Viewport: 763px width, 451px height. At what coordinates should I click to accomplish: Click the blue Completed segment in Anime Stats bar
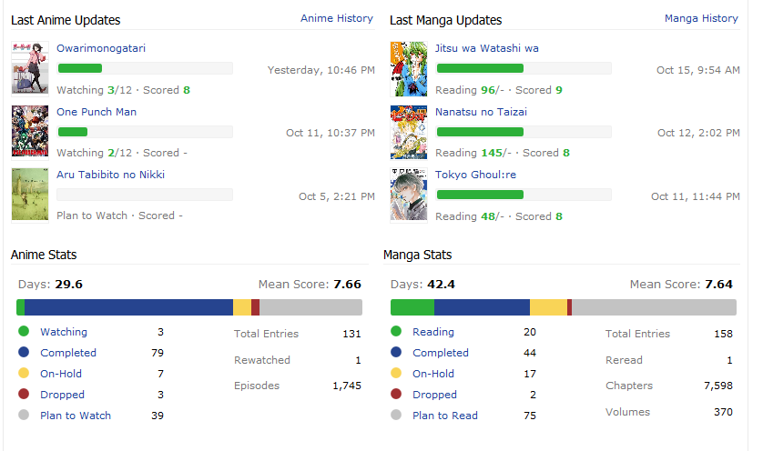(x=128, y=307)
